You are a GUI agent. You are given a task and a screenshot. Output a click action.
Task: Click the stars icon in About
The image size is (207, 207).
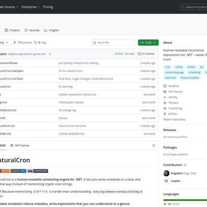(165, 103)
